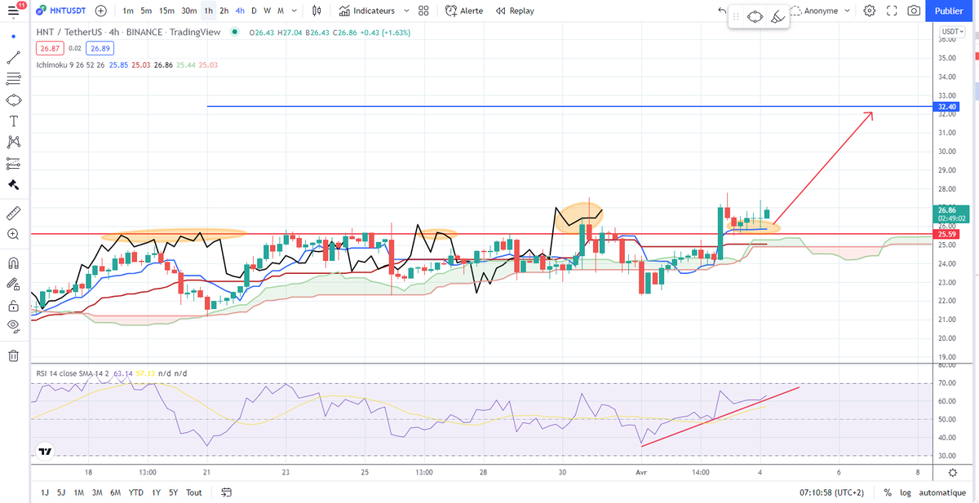This screenshot has height=503, width=979.
Task: Set date range to Tout
Action: [193, 492]
